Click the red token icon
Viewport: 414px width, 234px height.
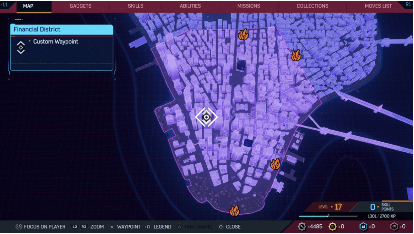coord(394,226)
